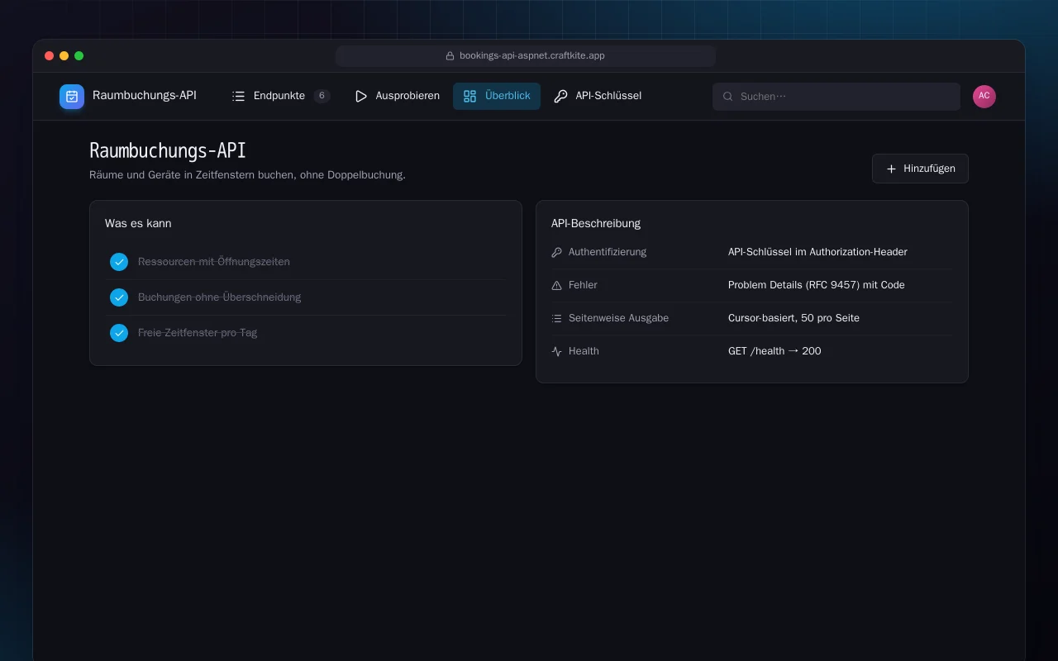Click the Hinzufügen button
The width and height of the screenshot is (1058, 661).
point(920,169)
